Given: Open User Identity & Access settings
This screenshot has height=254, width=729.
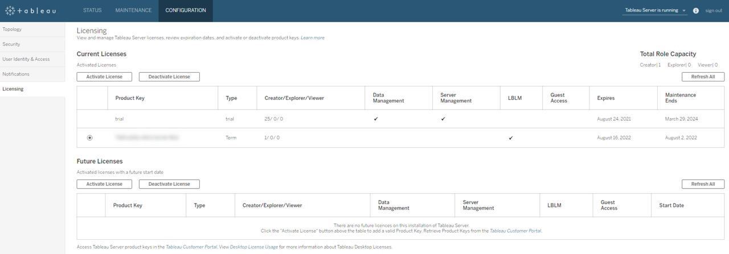Looking at the screenshot, I should 32,59.
